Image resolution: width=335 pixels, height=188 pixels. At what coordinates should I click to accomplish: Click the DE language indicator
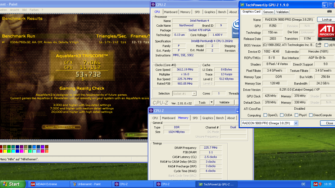(303, 184)
